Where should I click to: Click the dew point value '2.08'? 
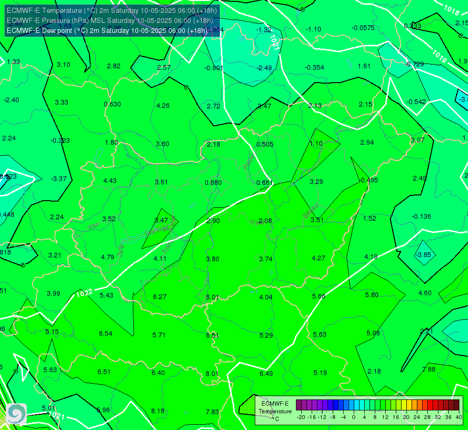click(x=265, y=221)
